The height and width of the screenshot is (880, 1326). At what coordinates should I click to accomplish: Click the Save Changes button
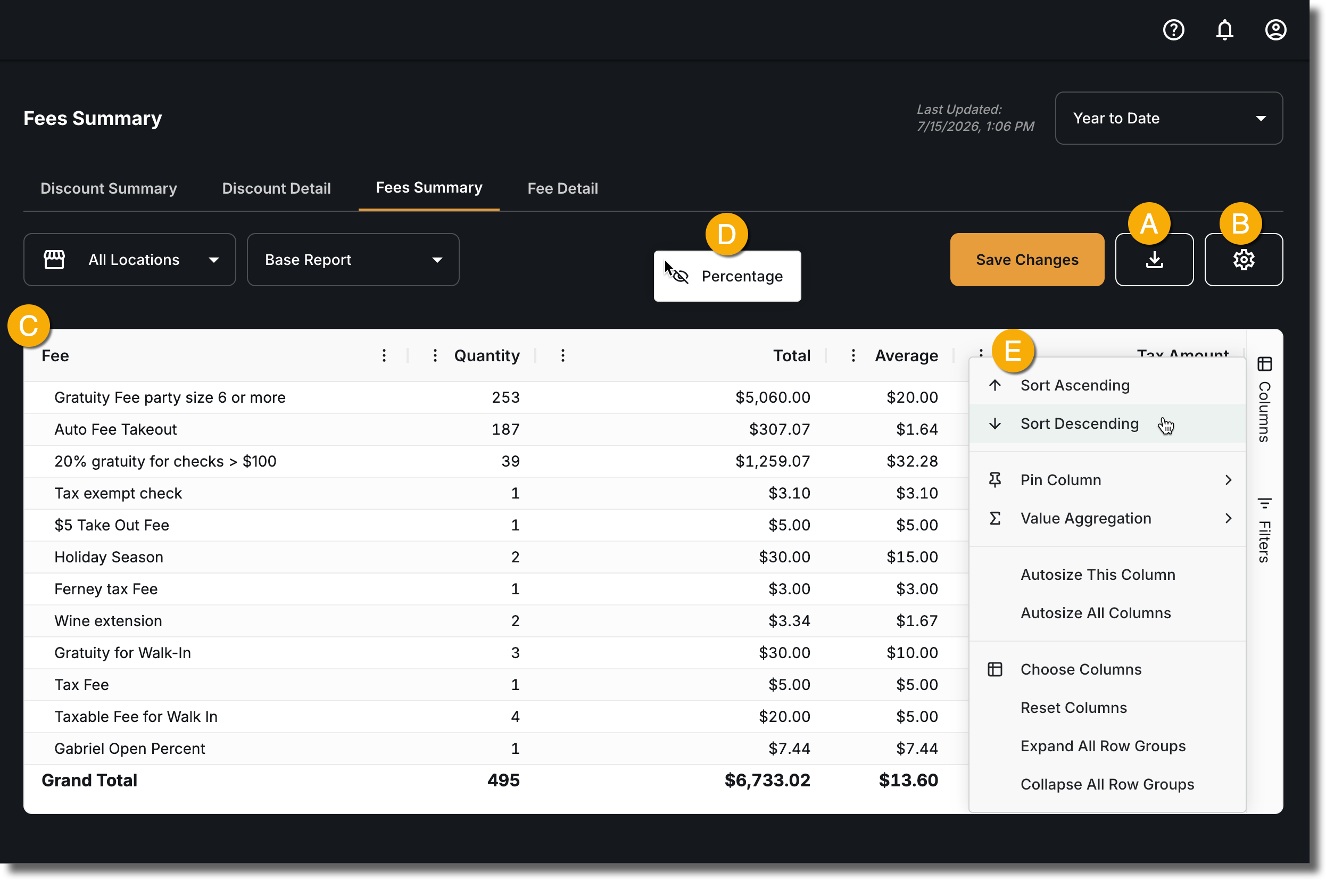coord(1027,260)
